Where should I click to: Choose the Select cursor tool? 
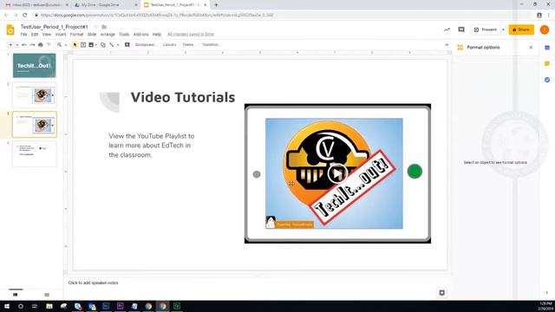coord(75,45)
